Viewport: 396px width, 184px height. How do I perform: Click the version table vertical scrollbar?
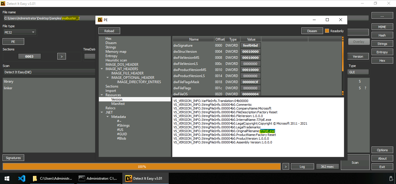343,66
